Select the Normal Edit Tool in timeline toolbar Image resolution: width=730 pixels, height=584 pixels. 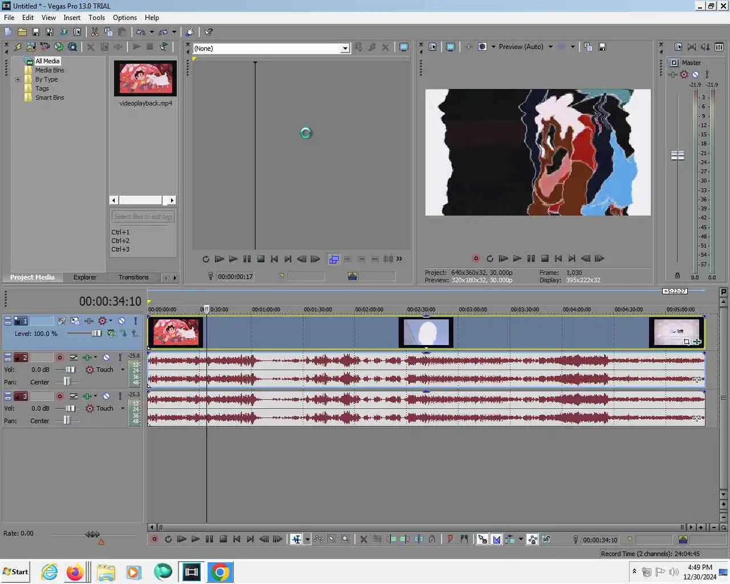click(x=296, y=539)
